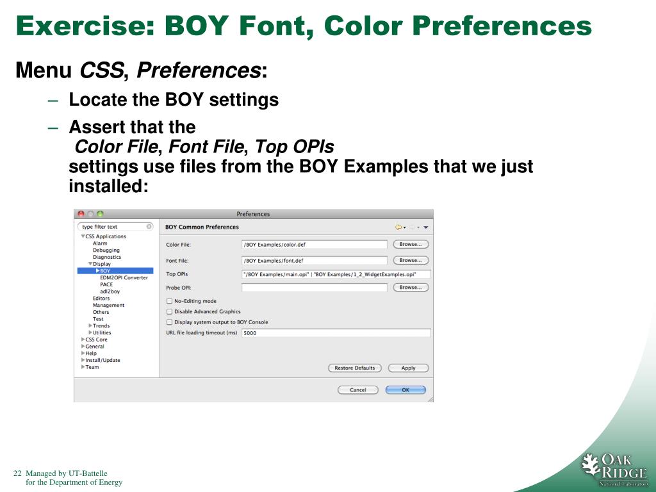The width and height of the screenshot is (656, 492).
Task: Select Diagnostics in the preferences tree
Action: (x=107, y=257)
